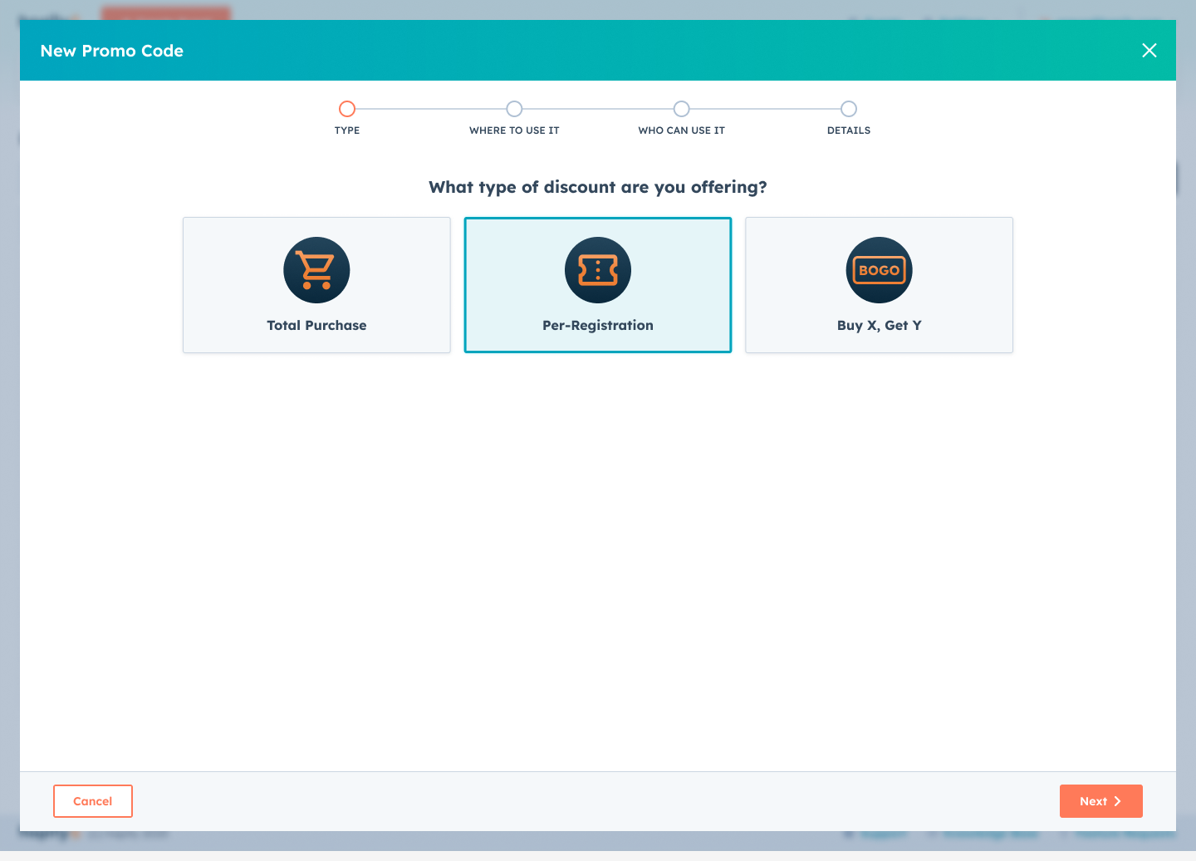This screenshot has height=861, width=1196.
Task: Click the New Promo Code title
Action: [x=112, y=51]
